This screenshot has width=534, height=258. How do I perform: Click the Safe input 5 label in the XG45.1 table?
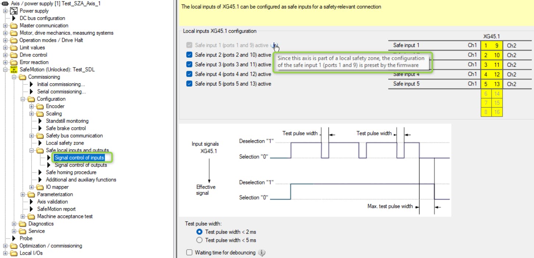tap(406, 84)
